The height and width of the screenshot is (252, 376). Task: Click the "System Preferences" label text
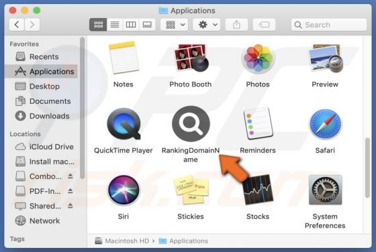click(325, 221)
